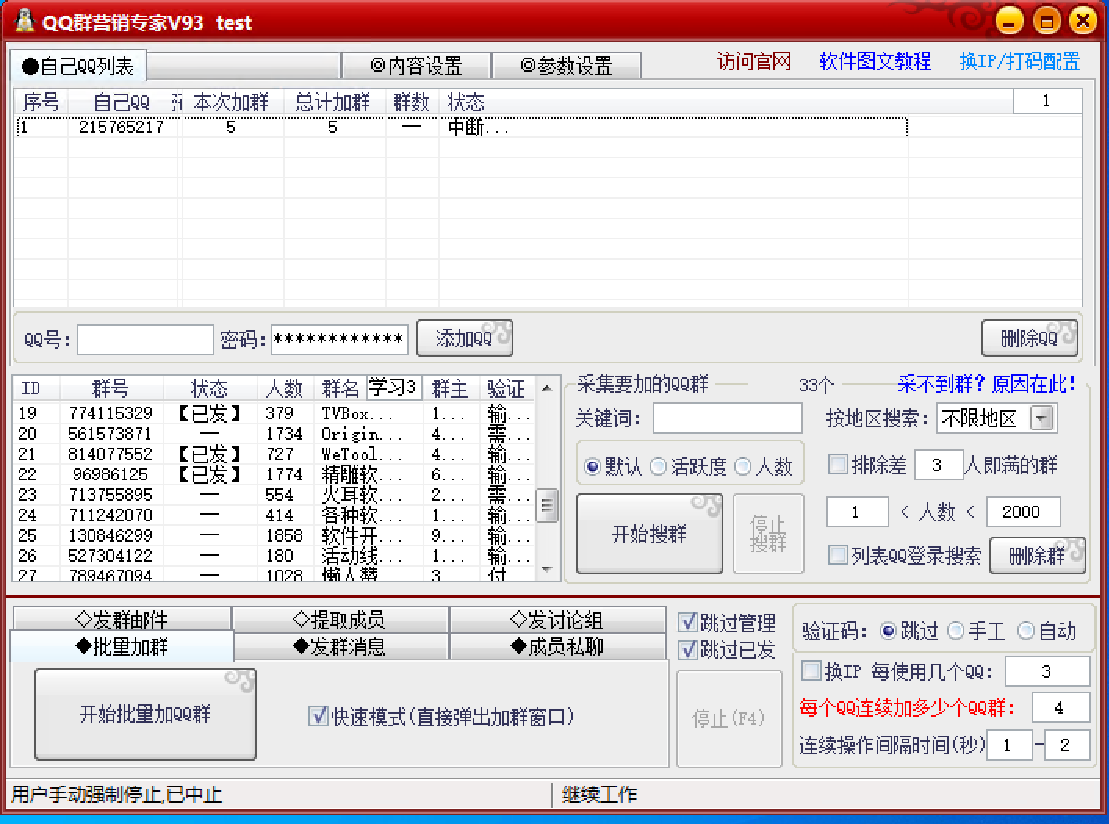The image size is (1109, 824).
Task: Open the 访问官网 link
Action: 754,62
